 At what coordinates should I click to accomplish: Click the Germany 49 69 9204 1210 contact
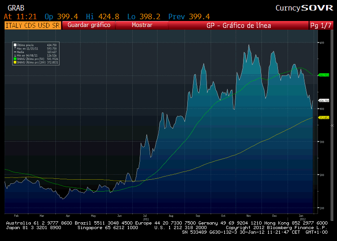click(230, 223)
